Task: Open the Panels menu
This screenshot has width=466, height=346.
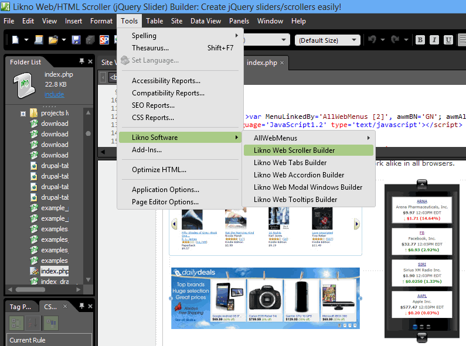Action: pos(239,21)
